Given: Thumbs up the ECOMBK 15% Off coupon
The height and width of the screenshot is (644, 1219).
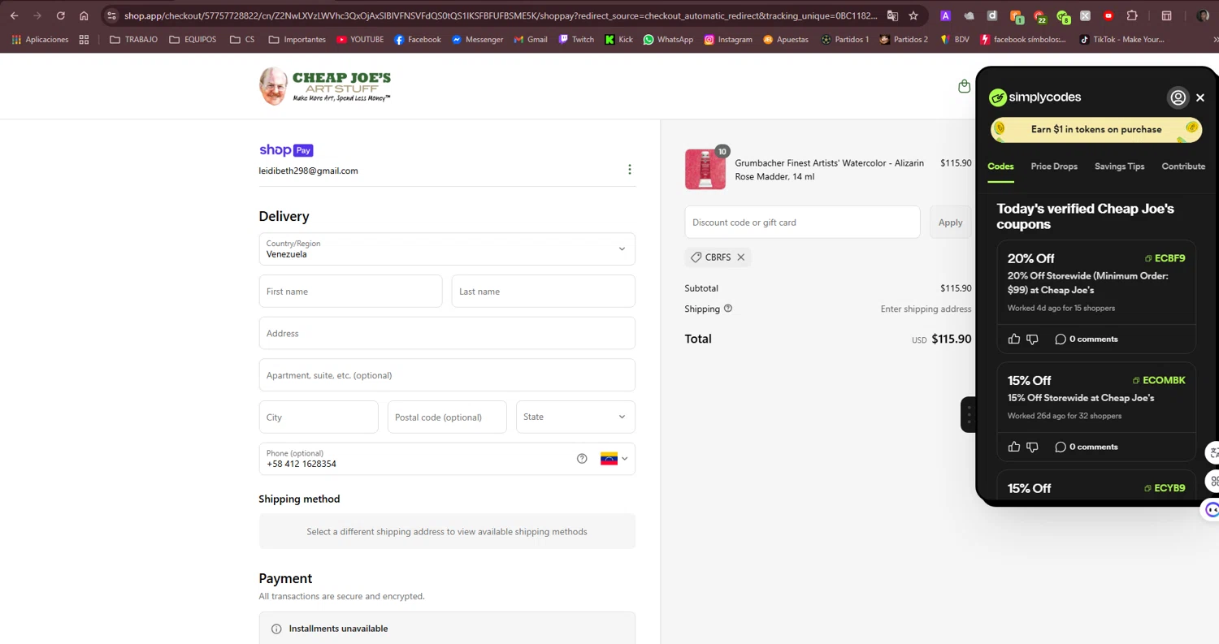Looking at the screenshot, I should point(1014,447).
